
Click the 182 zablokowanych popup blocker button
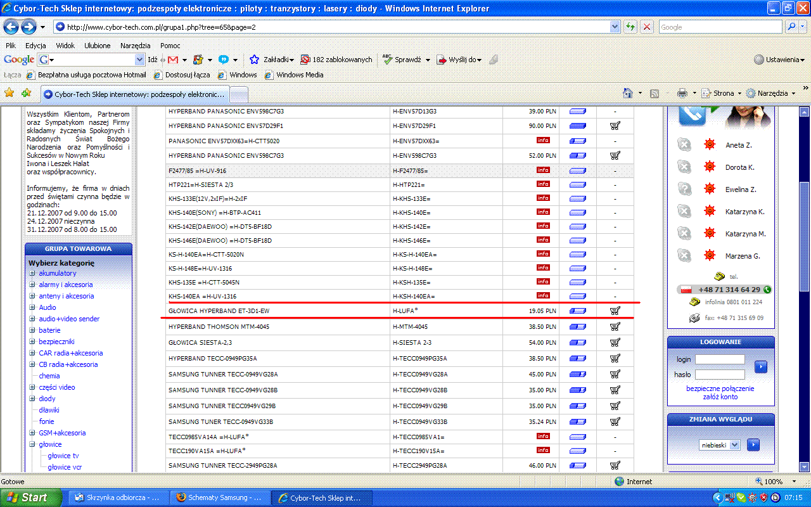[336, 60]
